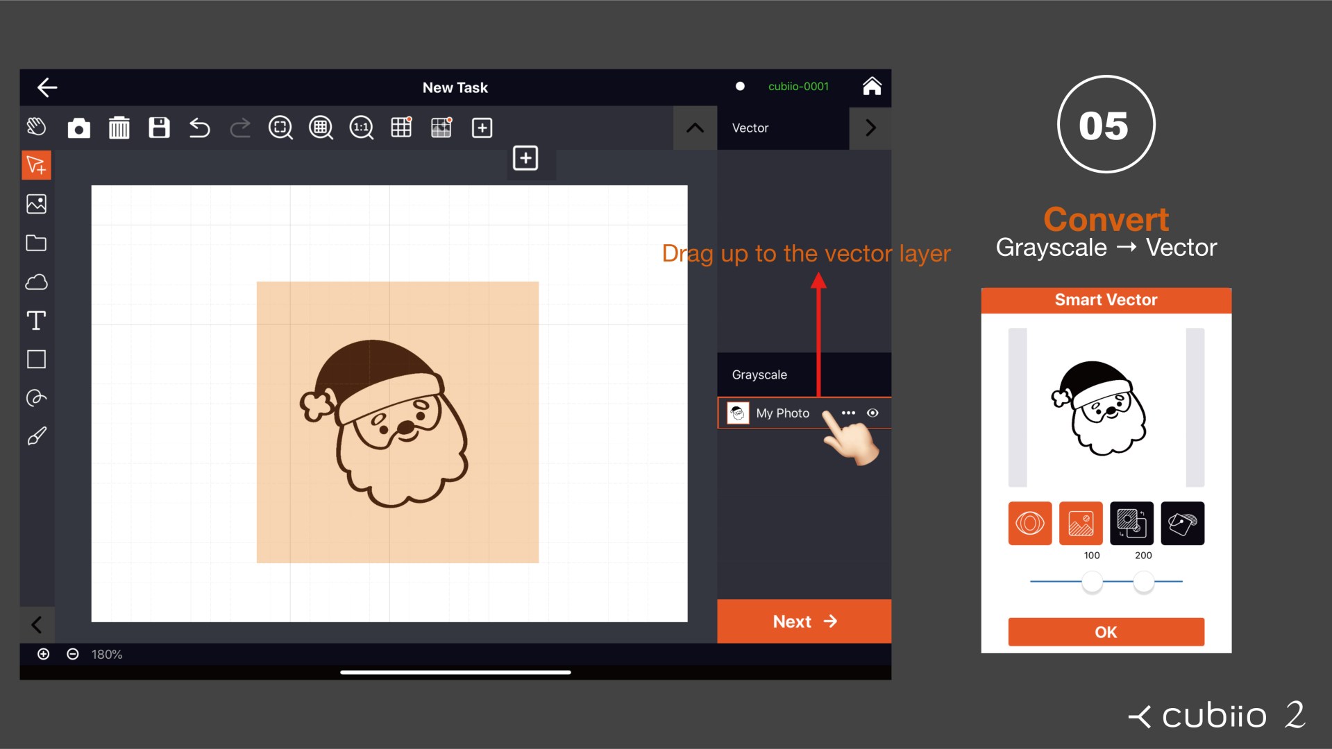Confirm with OK in Smart Vector
1332x749 pixels.
coord(1105,632)
